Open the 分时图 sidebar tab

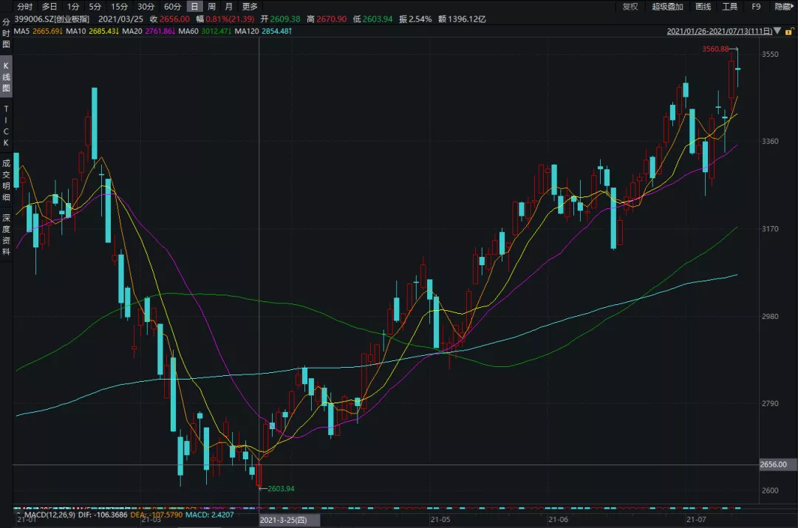[x=6, y=34]
